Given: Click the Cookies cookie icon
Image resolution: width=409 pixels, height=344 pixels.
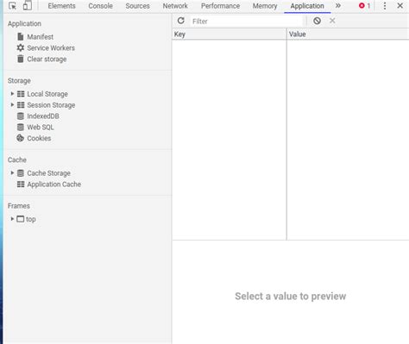Looking at the screenshot, I should [20, 138].
